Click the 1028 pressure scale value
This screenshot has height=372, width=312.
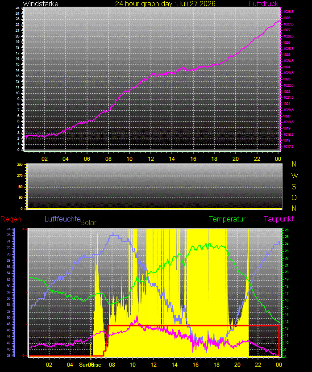[287, 18]
